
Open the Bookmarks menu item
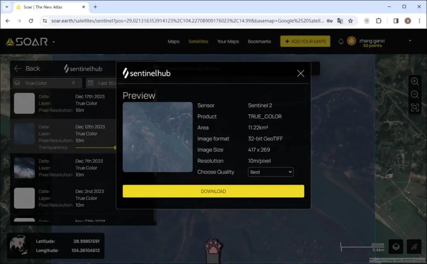tap(259, 42)
